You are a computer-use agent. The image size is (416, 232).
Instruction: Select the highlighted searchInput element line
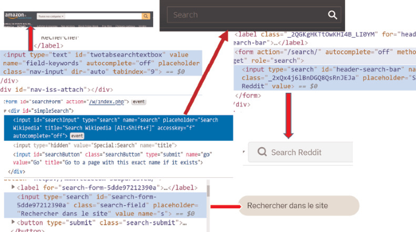click(118, 128)
